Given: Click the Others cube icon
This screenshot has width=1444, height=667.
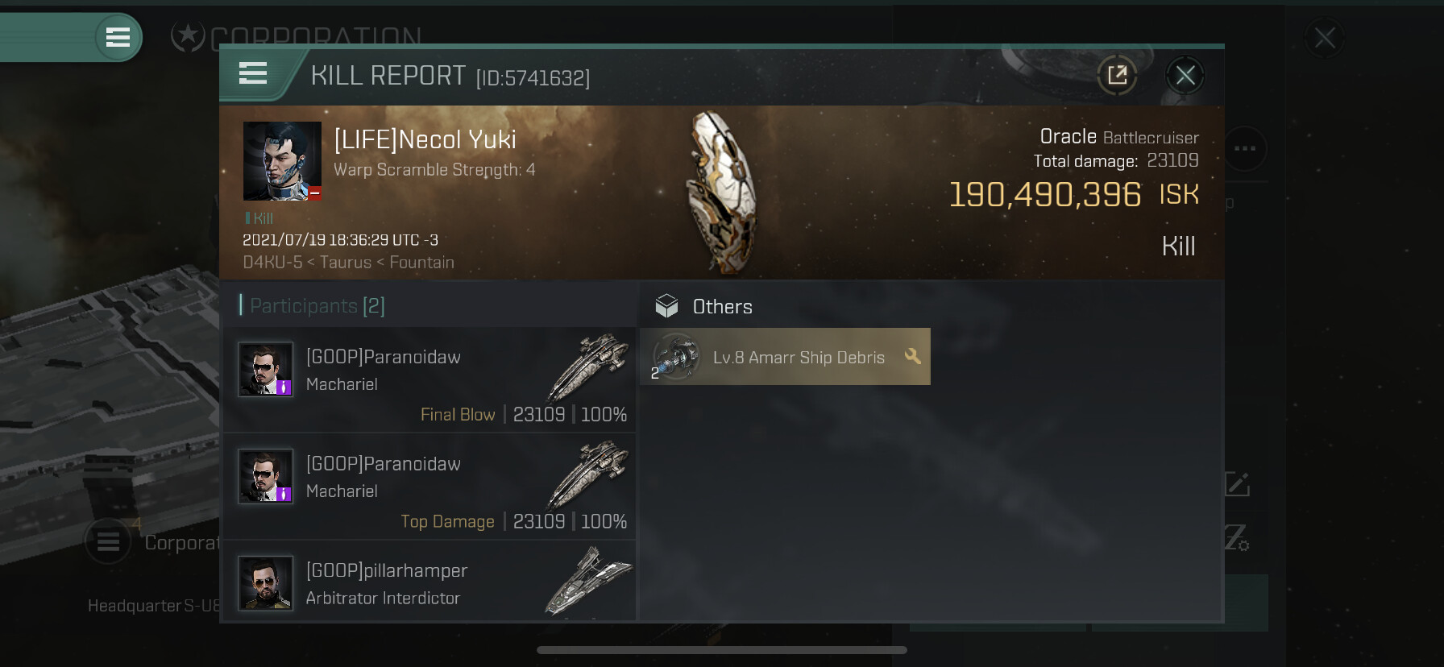Looking at the screenshot, I should click(x=667, y=306).
